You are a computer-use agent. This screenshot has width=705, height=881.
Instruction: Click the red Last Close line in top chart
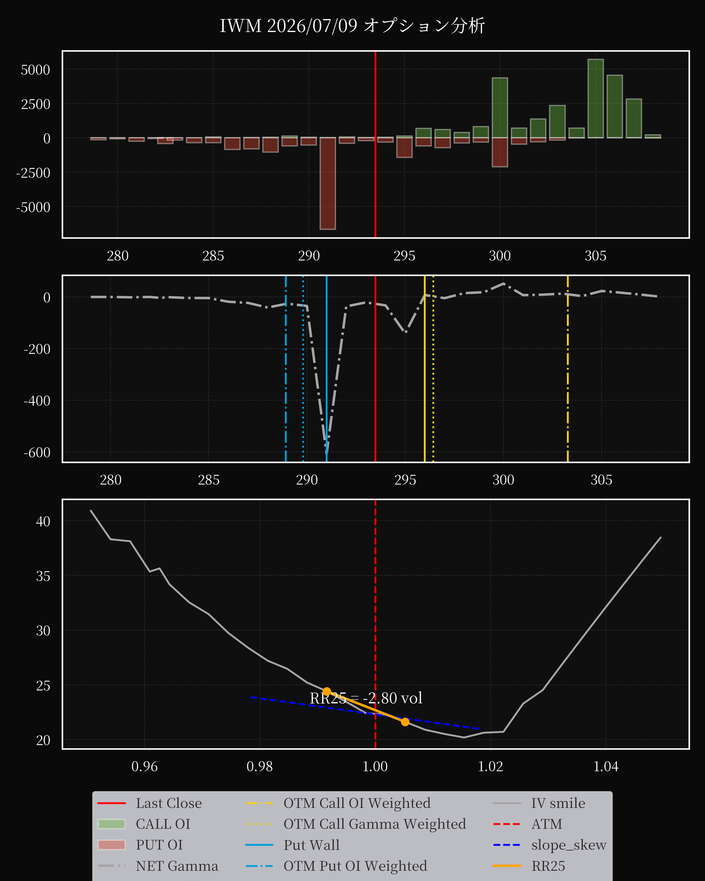(375, 144)
